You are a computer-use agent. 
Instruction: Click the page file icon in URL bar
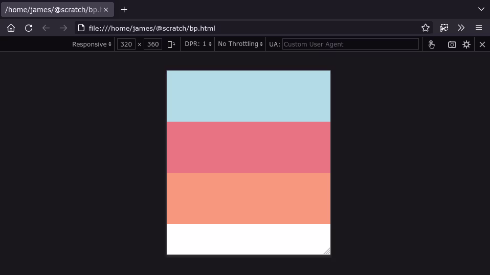coord(81,28)
